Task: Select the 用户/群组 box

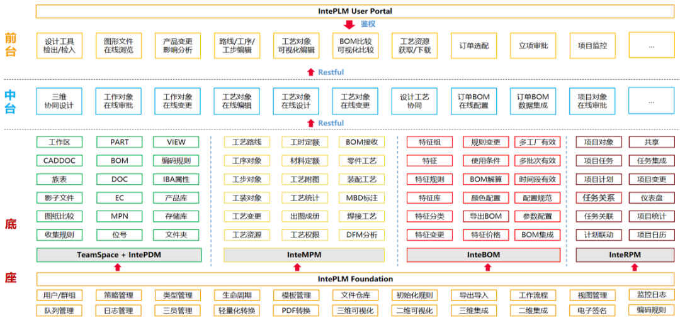Action: click(59, 295)
